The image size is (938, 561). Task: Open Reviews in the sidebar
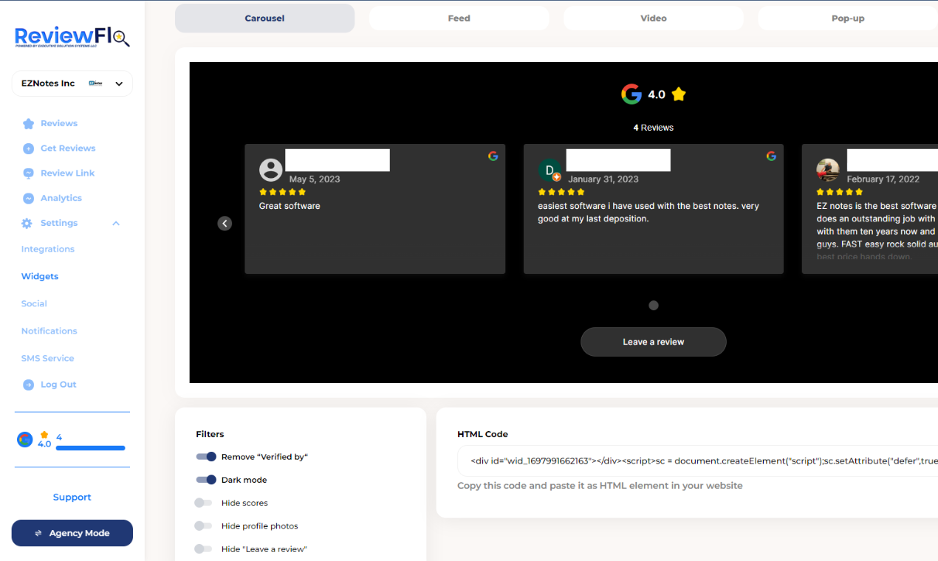pyautogui.click(x=59, y=123)
